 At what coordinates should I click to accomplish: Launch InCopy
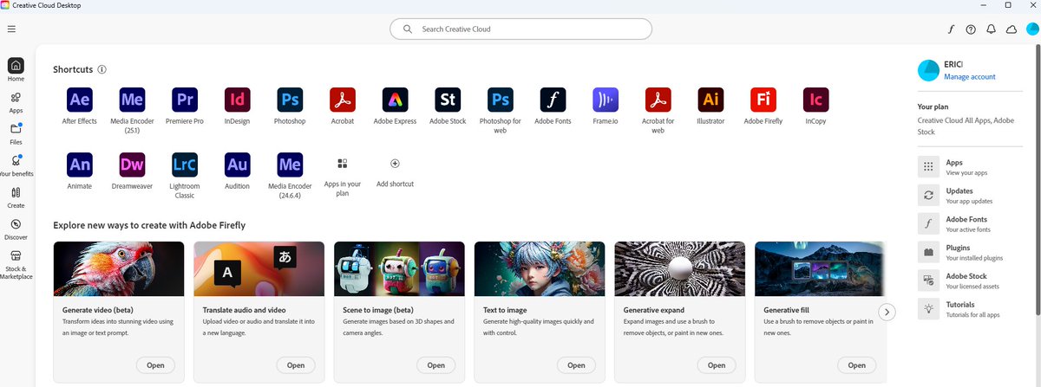click(815, 100)
